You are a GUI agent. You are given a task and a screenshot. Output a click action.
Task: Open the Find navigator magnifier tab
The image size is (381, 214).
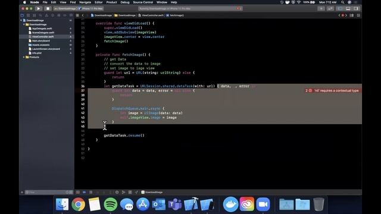(x=40, y=15)
